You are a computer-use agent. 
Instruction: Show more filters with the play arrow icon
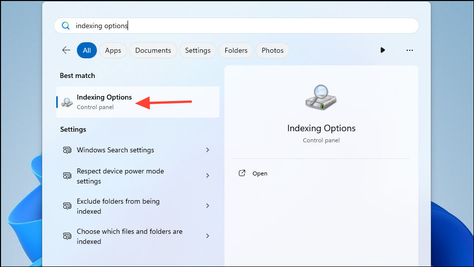point(383,50)
